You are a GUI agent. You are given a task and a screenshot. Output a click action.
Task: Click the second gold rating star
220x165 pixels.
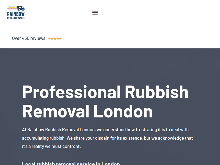(x=52, y=39)
